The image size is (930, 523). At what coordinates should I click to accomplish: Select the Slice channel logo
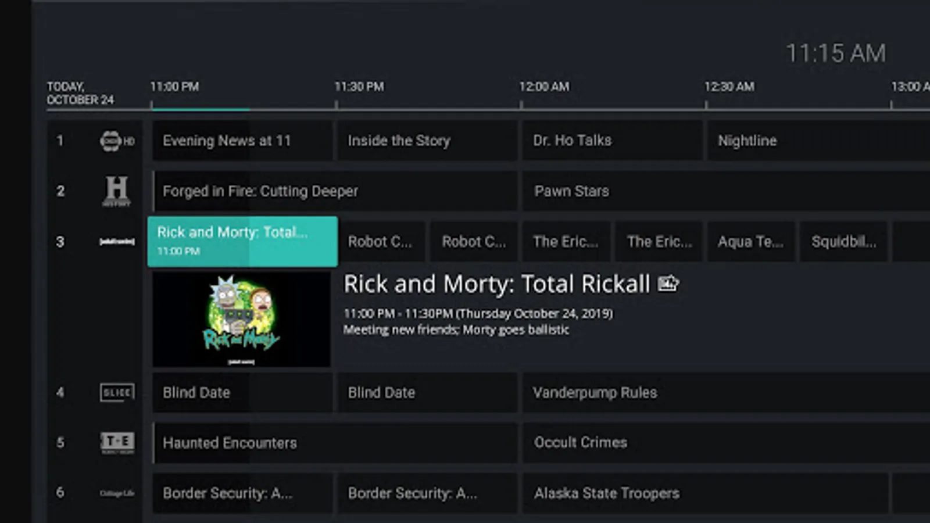[x=117, y=392]
